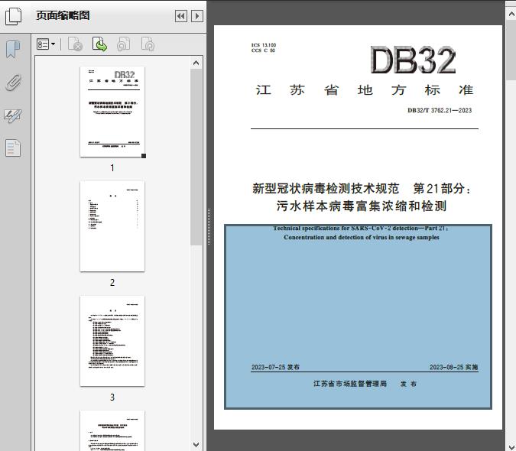Click the thumbnail panel scrollbar thumb
The width and height of the screenshot is (516, 451).
pos(196,157)
